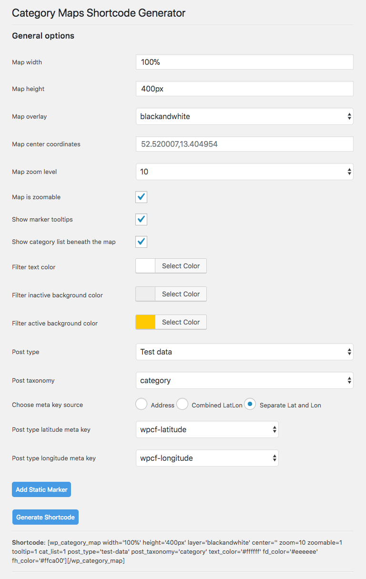This screenshot has width=366, height=579.
Task: Click the Add Static Marker button
Action: pyautogui.click(x=41, y=489)
